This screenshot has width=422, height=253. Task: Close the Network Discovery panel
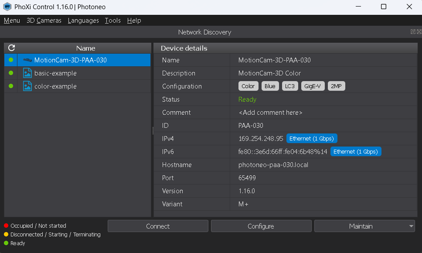tap(419, 32)
